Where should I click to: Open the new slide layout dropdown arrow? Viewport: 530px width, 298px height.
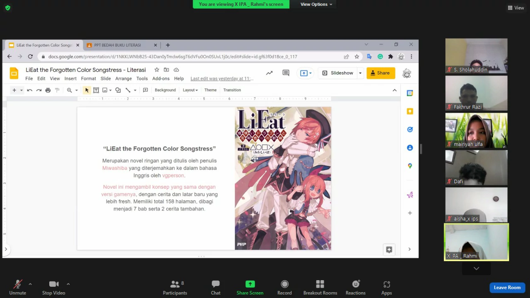click(22, 90)
